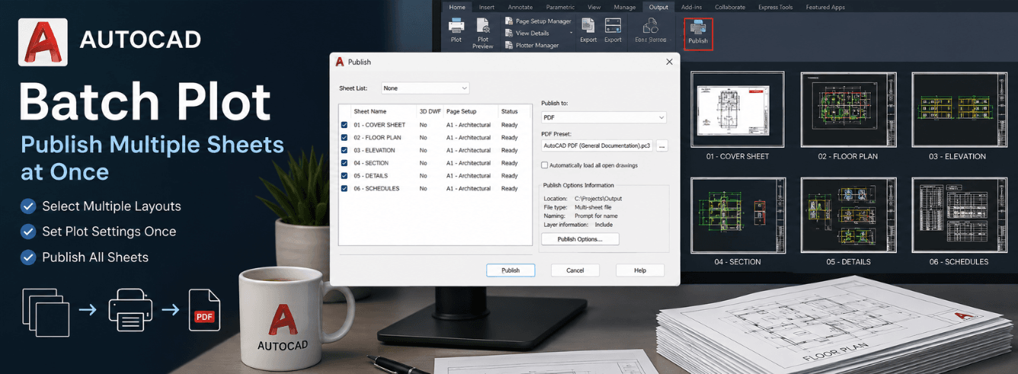Select the 01 - COVER SHEET thumbnail
1018x374 pixels.
point(738,110)
